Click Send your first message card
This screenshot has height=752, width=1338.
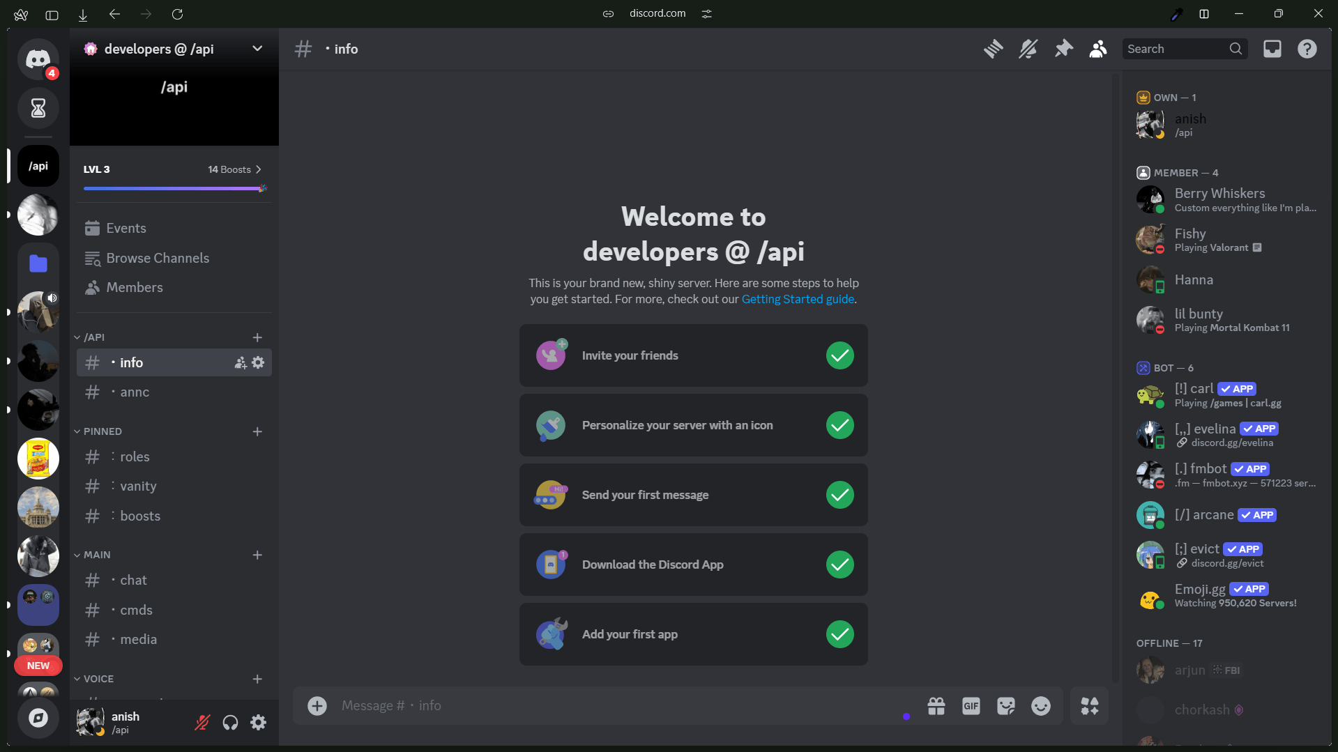click(693, 495)
